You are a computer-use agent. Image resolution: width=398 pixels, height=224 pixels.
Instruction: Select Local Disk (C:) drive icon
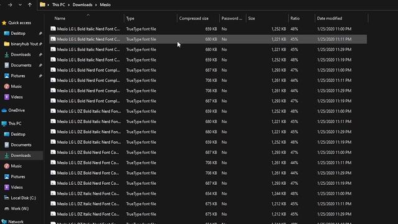[x=7, y=198]
